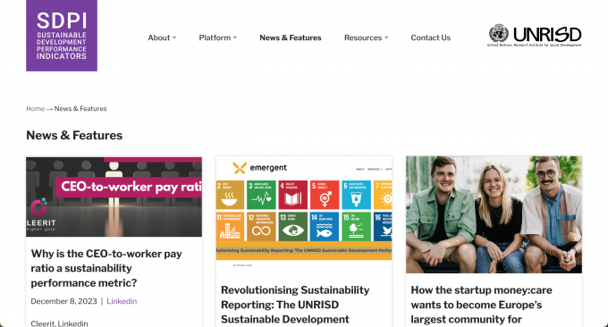Click the SDPI purple logo
608x327 pixels.
(62, 35)
